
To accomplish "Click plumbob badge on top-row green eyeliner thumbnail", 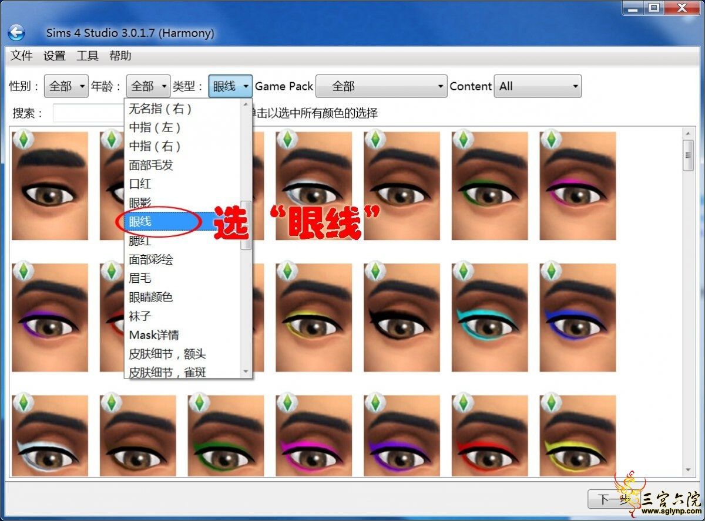I will pos(462,140).
